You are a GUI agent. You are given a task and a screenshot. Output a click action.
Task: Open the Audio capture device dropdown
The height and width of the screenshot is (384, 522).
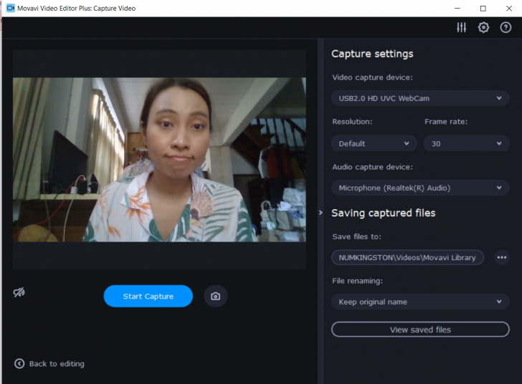click(x=420, y=188)
